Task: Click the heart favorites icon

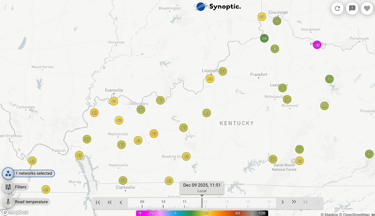Action: pos(367,8)
